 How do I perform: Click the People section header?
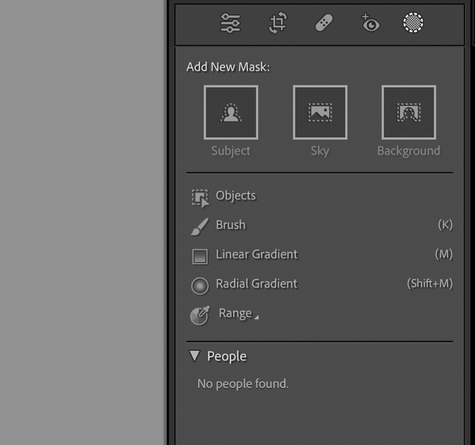[x=226, y=356]
